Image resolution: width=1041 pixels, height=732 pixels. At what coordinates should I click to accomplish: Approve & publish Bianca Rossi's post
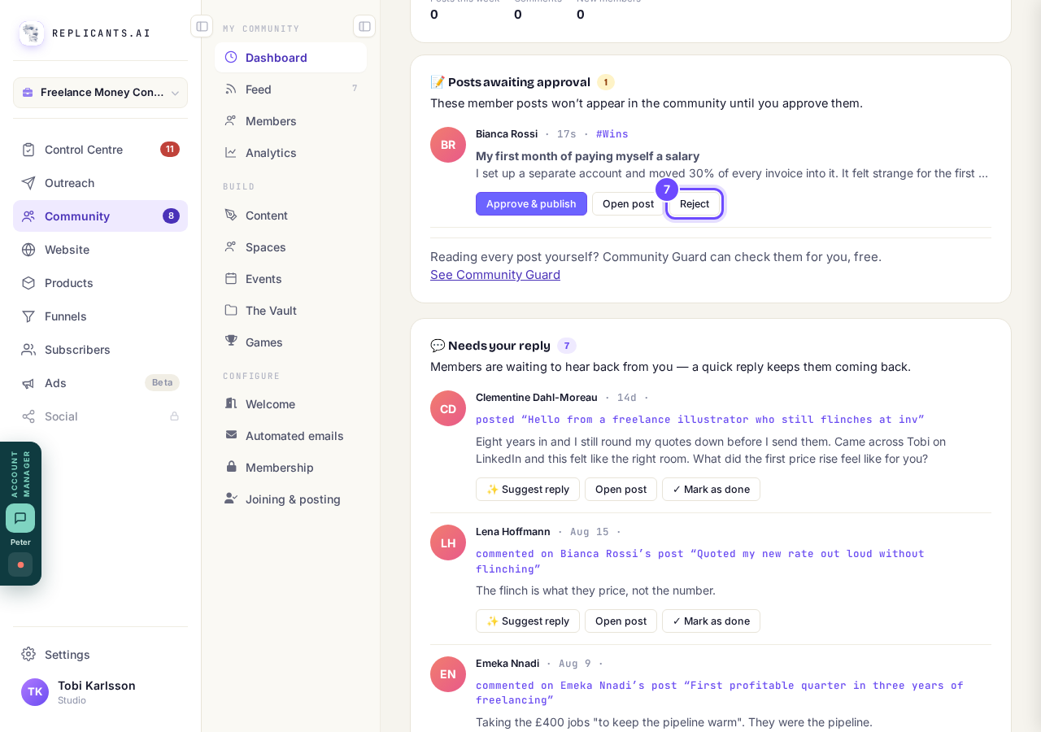pos(531,204)
